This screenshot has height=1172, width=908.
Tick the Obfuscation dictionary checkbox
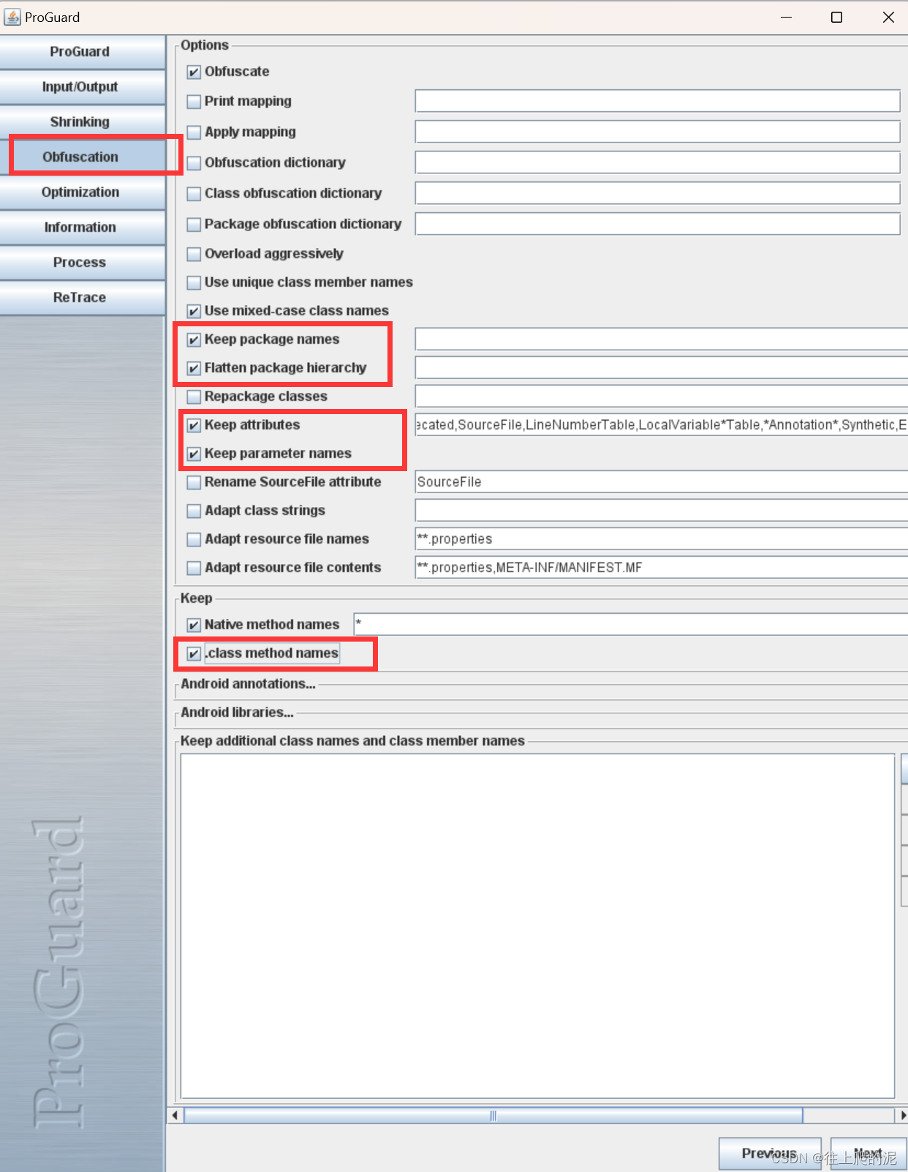(x=194, y=163)
